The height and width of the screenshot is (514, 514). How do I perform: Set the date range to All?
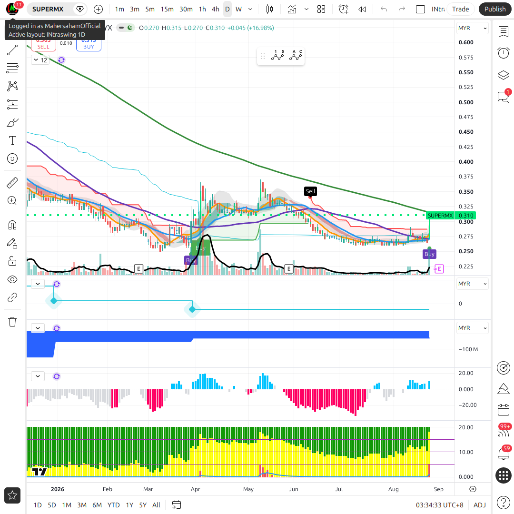tap(157, 505)
